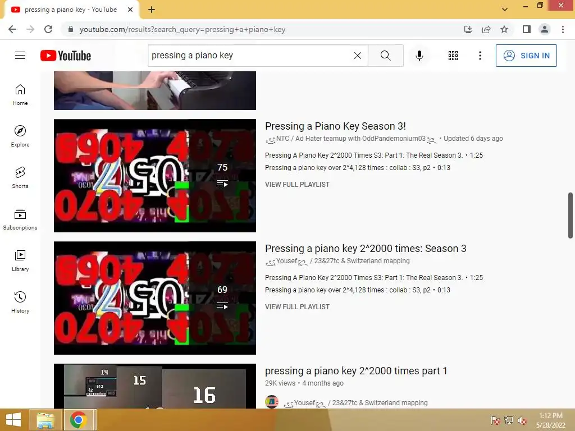View site info via padlock icon
Viewport: 575px width, 431px height.
click(71, 29)
